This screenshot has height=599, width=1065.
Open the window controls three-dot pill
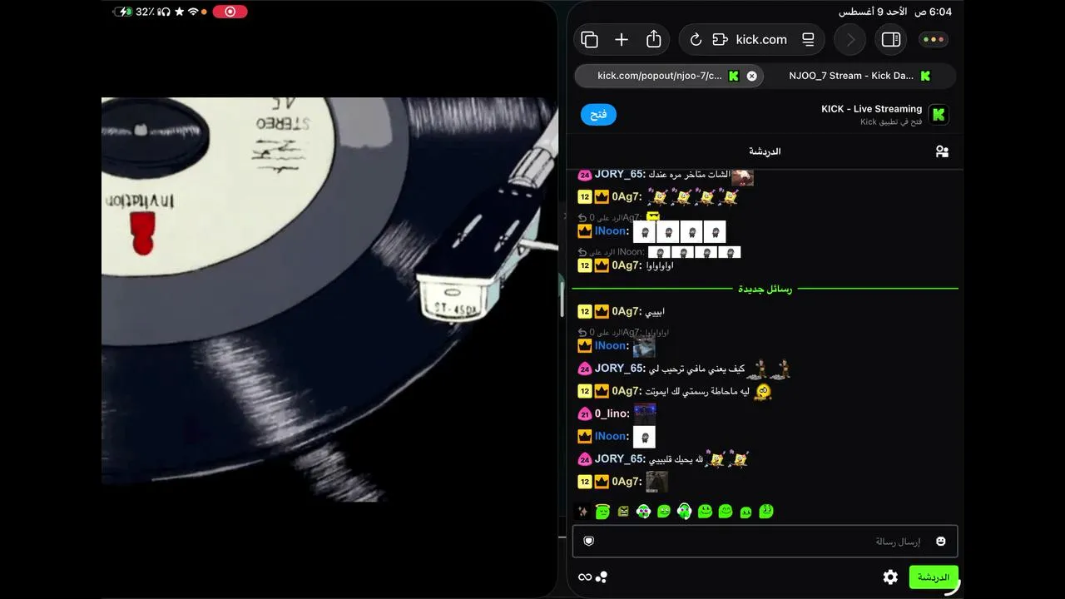934,39
